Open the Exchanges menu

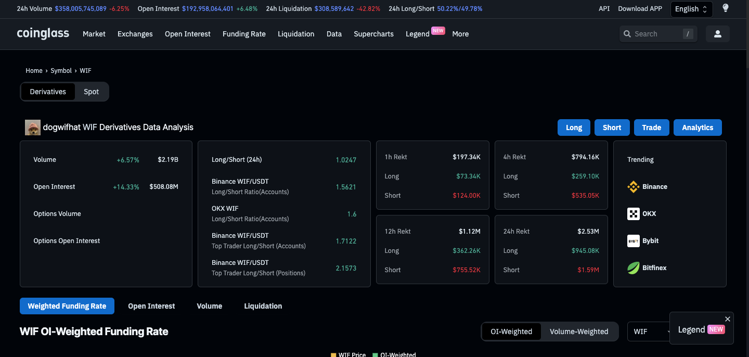pyautogui.click(x=135, y=34)
